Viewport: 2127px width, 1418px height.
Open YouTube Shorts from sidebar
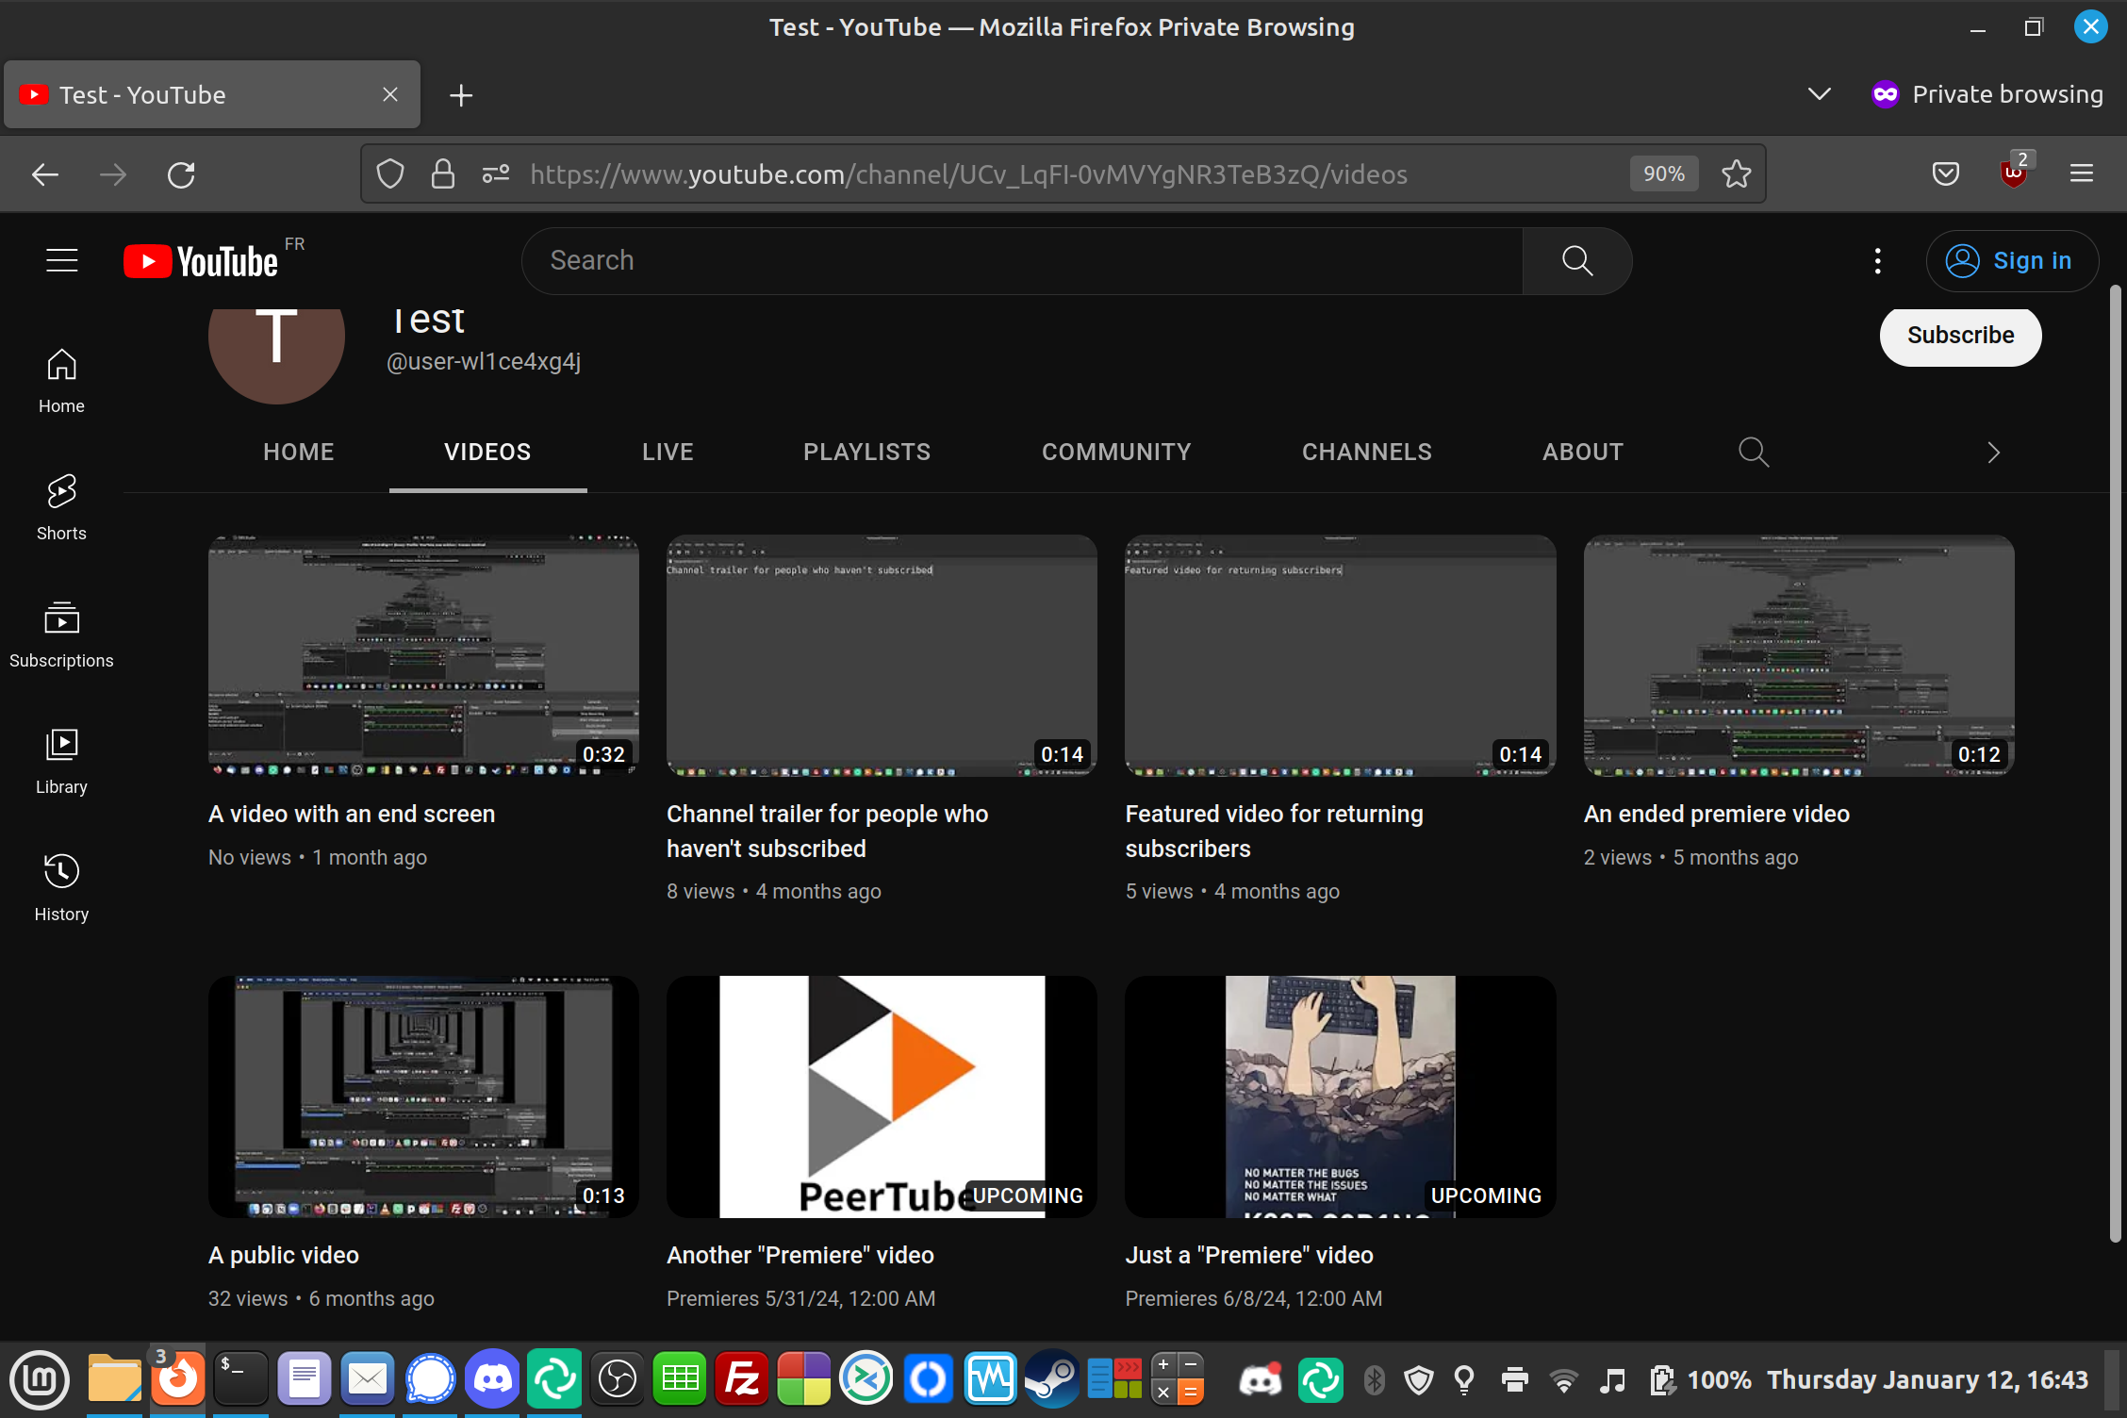click(61, 506)
